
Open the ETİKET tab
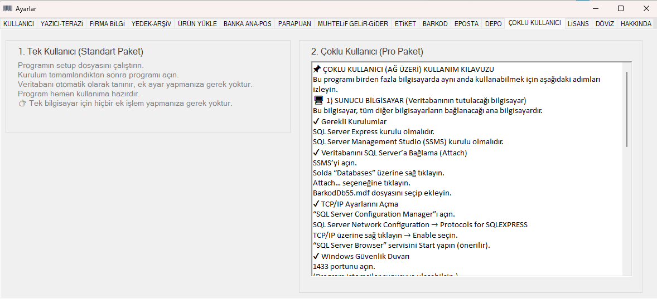point(405,24)
